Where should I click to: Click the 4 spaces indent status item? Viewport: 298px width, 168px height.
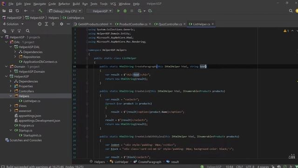pos(263,167)
